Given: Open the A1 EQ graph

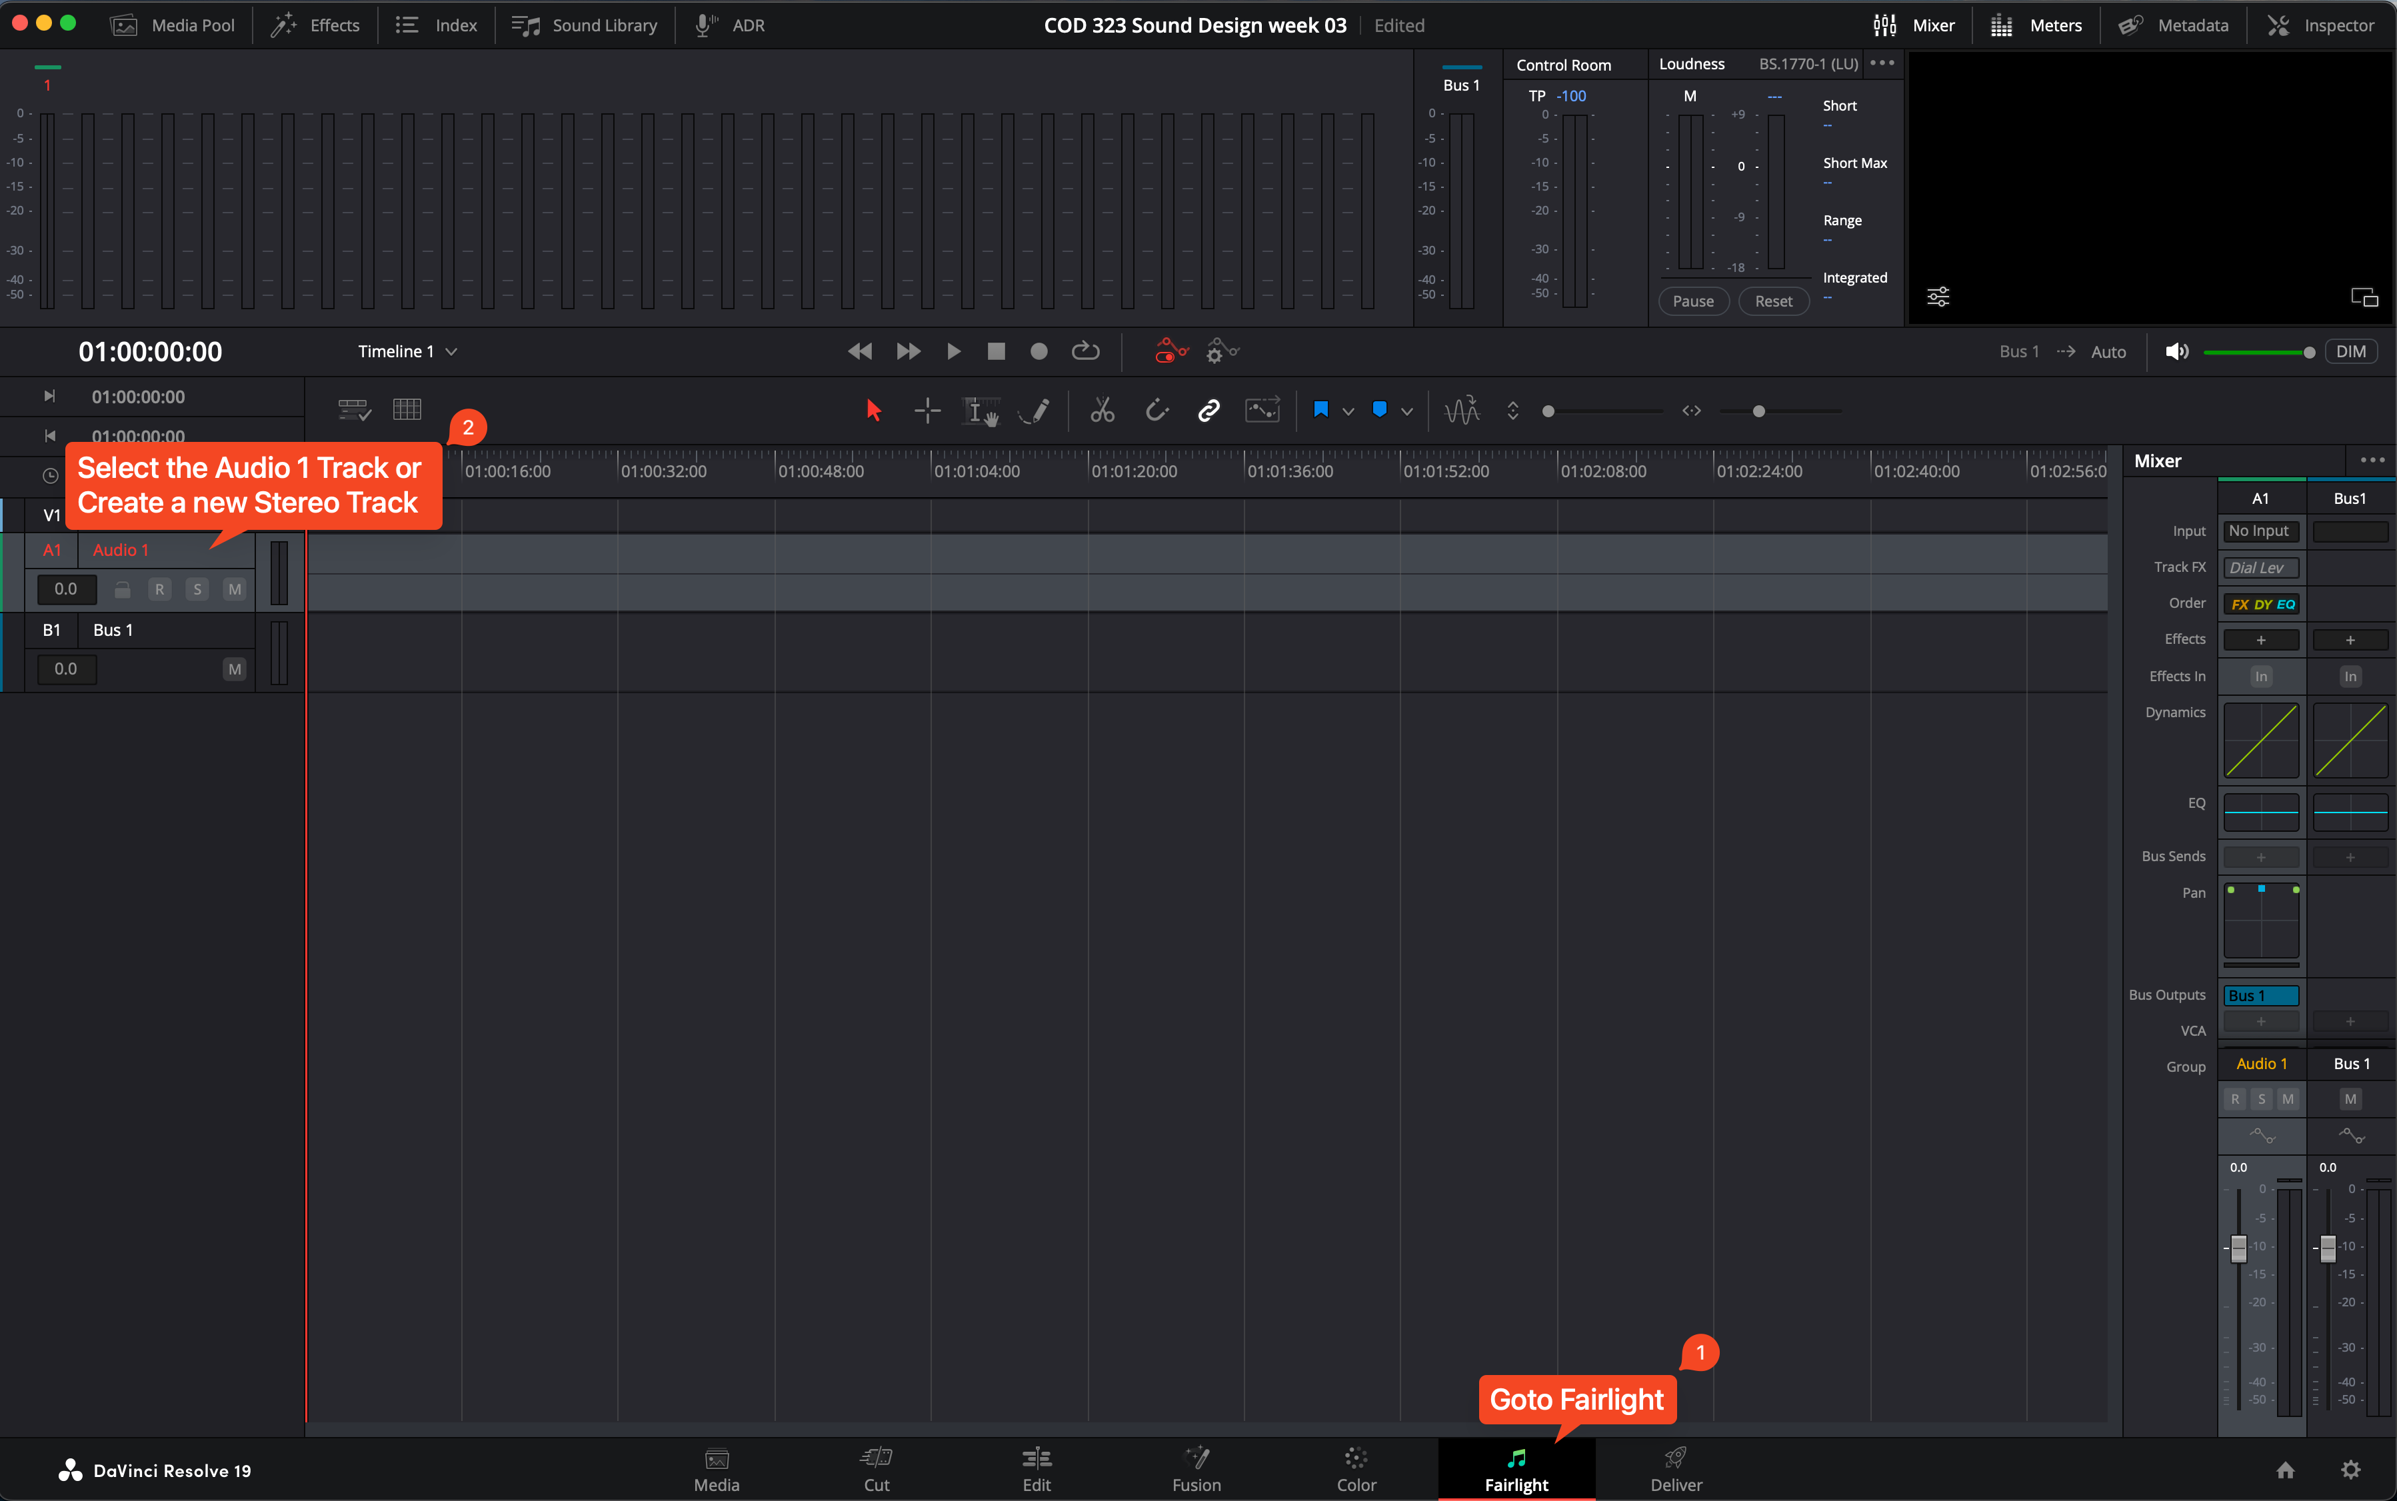Looking at the screenshot, I should tap(2261, 812).
